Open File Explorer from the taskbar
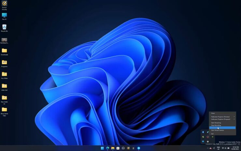 [113, 148]
